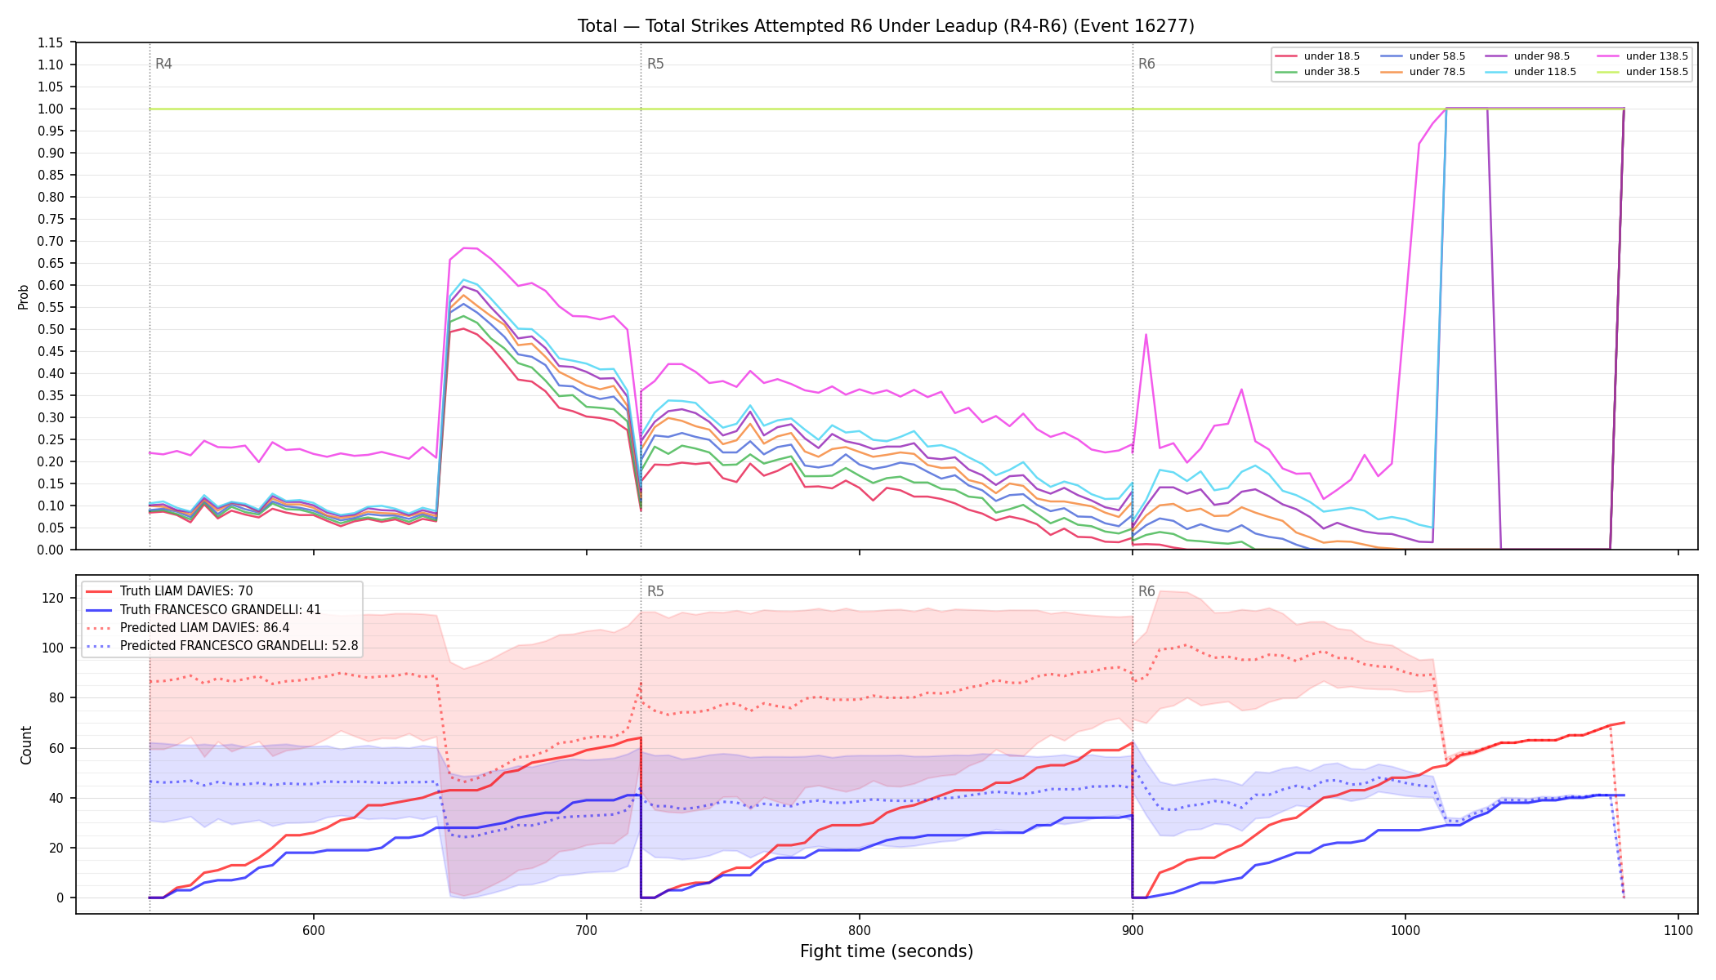Select 'Predicted FRANCESCO GRANDELLI: 52.8' legend entry
The height and width of the screenshot is (980, 1716).
(x=239, y=646)
